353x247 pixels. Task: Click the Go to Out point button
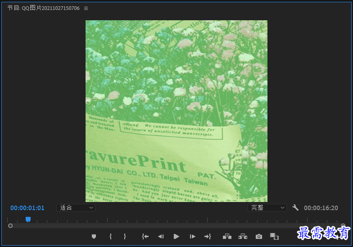[208, 237]
